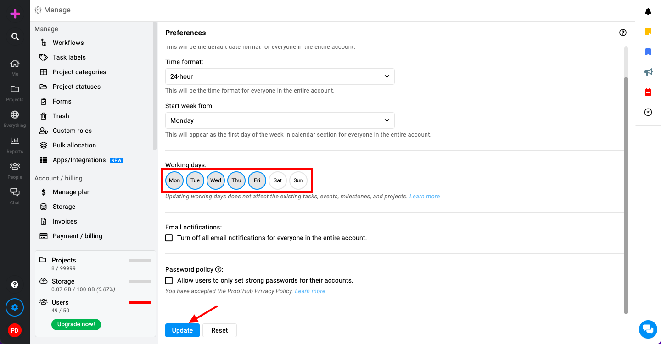Toggle Sat as a working day

(x=278, y=180)
